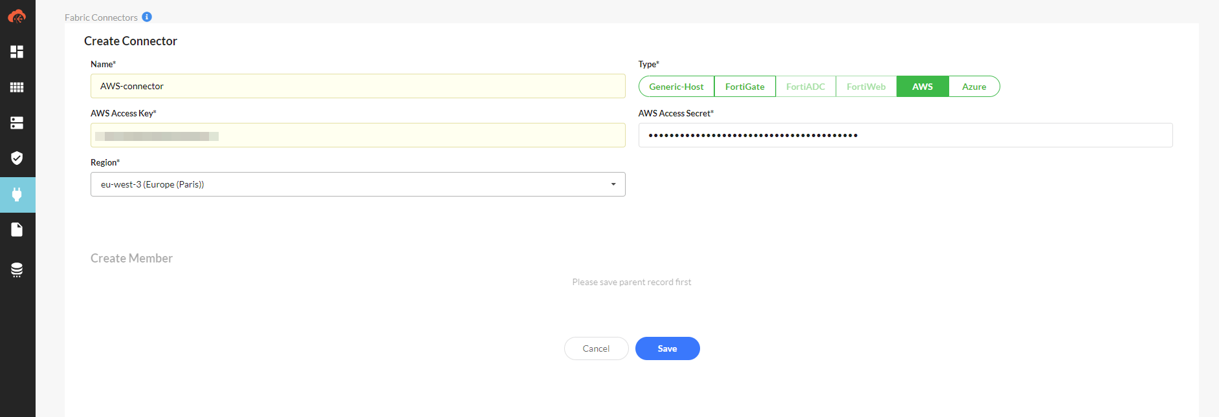Open the document sidebar icon
Image resolution: width=1219 pixels, height=417 pixels.
[x=17, y=230]
